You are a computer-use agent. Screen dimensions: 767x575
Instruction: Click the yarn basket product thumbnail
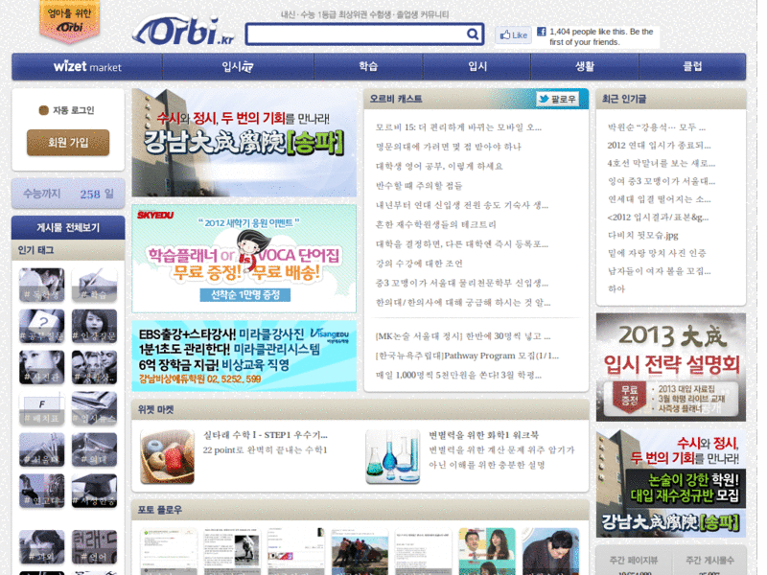point(167,457)
